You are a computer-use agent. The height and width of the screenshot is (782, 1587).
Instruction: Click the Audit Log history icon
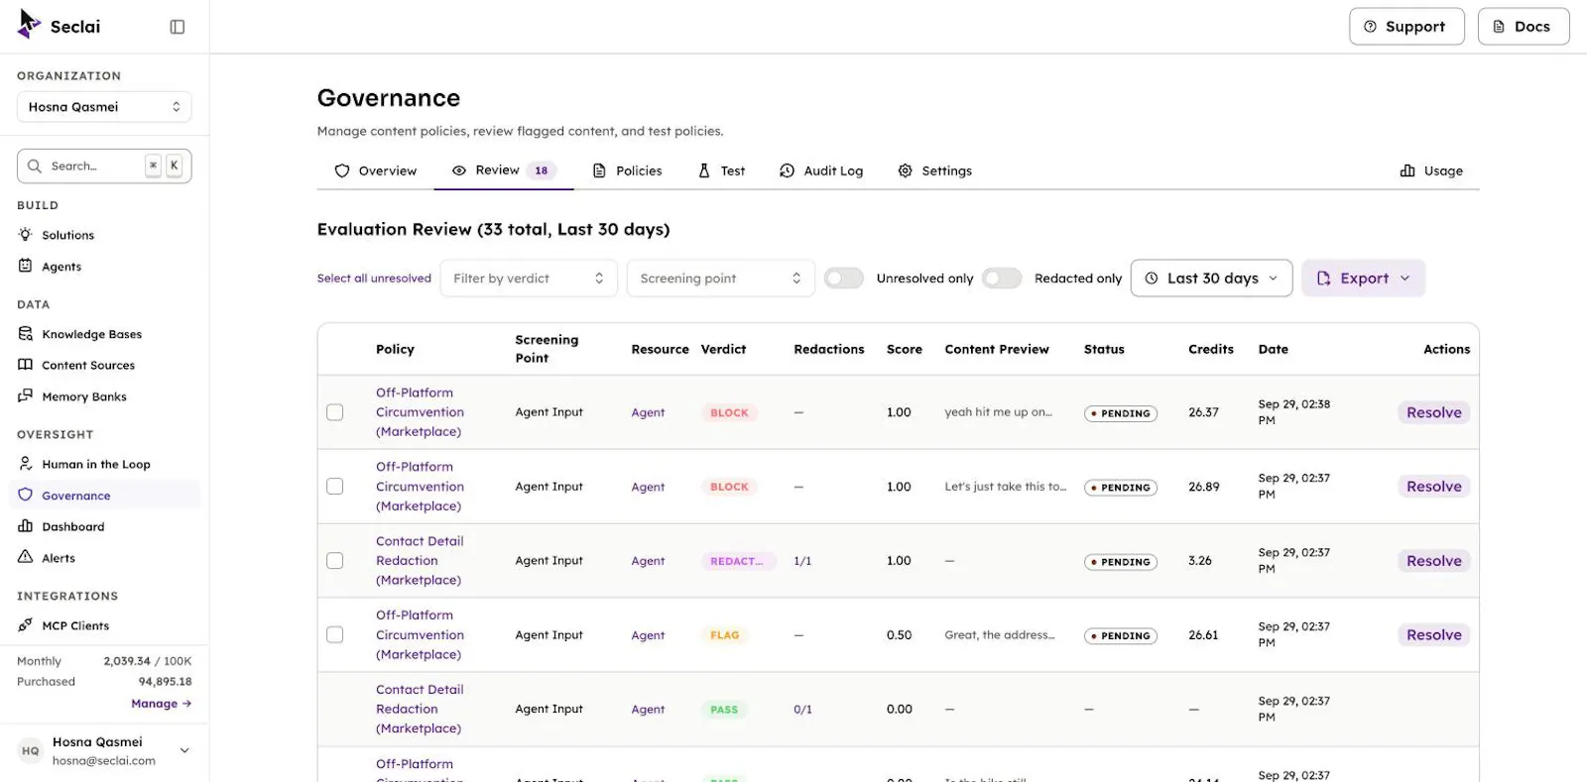[x=788, y=170]
